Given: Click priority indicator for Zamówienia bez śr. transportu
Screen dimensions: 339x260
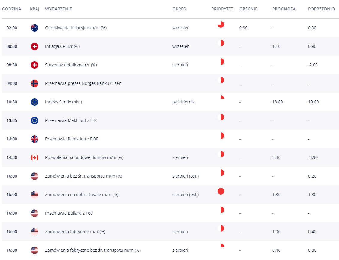Looking at the screenshot, I should (x=221, y=173).
